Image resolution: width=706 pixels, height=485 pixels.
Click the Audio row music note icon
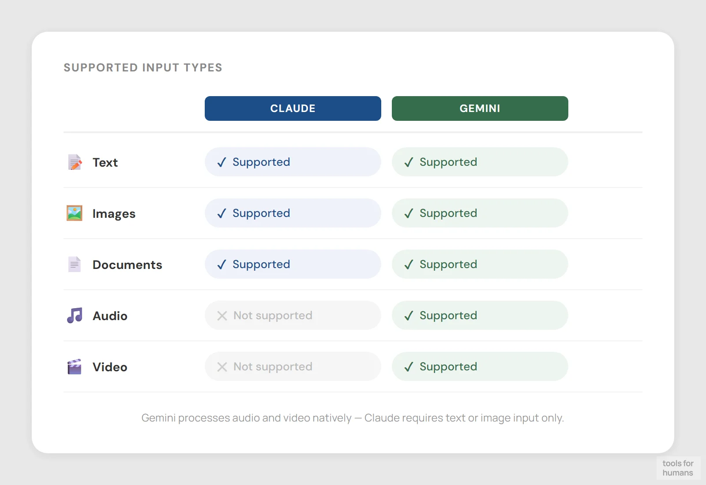[75, 316]
